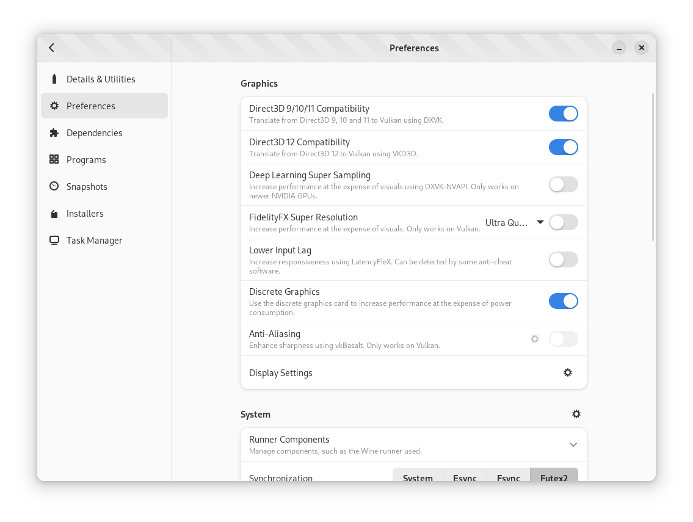The height and width of the screenshot is (522, 693).
Task: Open Display Settings gear icon
Action: [x=567, y=372]
